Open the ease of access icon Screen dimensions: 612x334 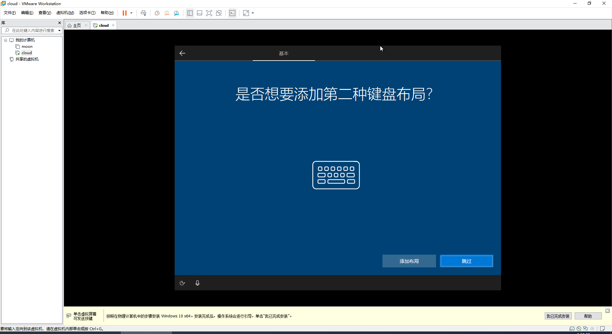click(x=182, y=283)
